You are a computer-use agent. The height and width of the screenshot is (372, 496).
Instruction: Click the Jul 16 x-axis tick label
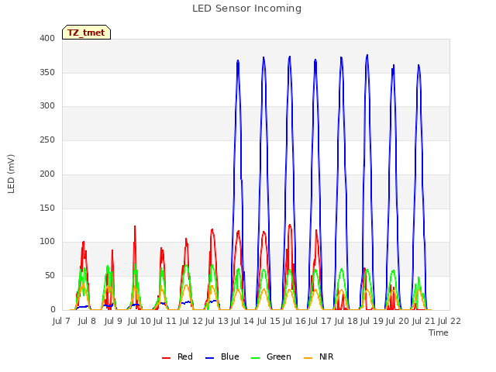click(294, 321)
